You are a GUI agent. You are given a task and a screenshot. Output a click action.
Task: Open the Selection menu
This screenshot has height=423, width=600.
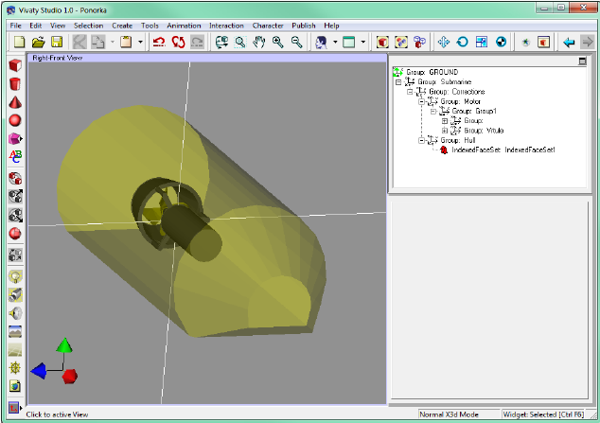pos(88,26)
